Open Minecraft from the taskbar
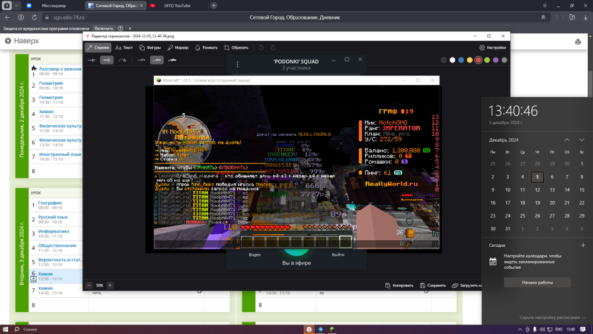593x334 pixels. pos(332,329)
